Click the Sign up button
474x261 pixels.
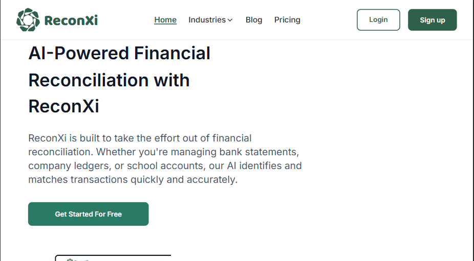[x=432, y=20]
